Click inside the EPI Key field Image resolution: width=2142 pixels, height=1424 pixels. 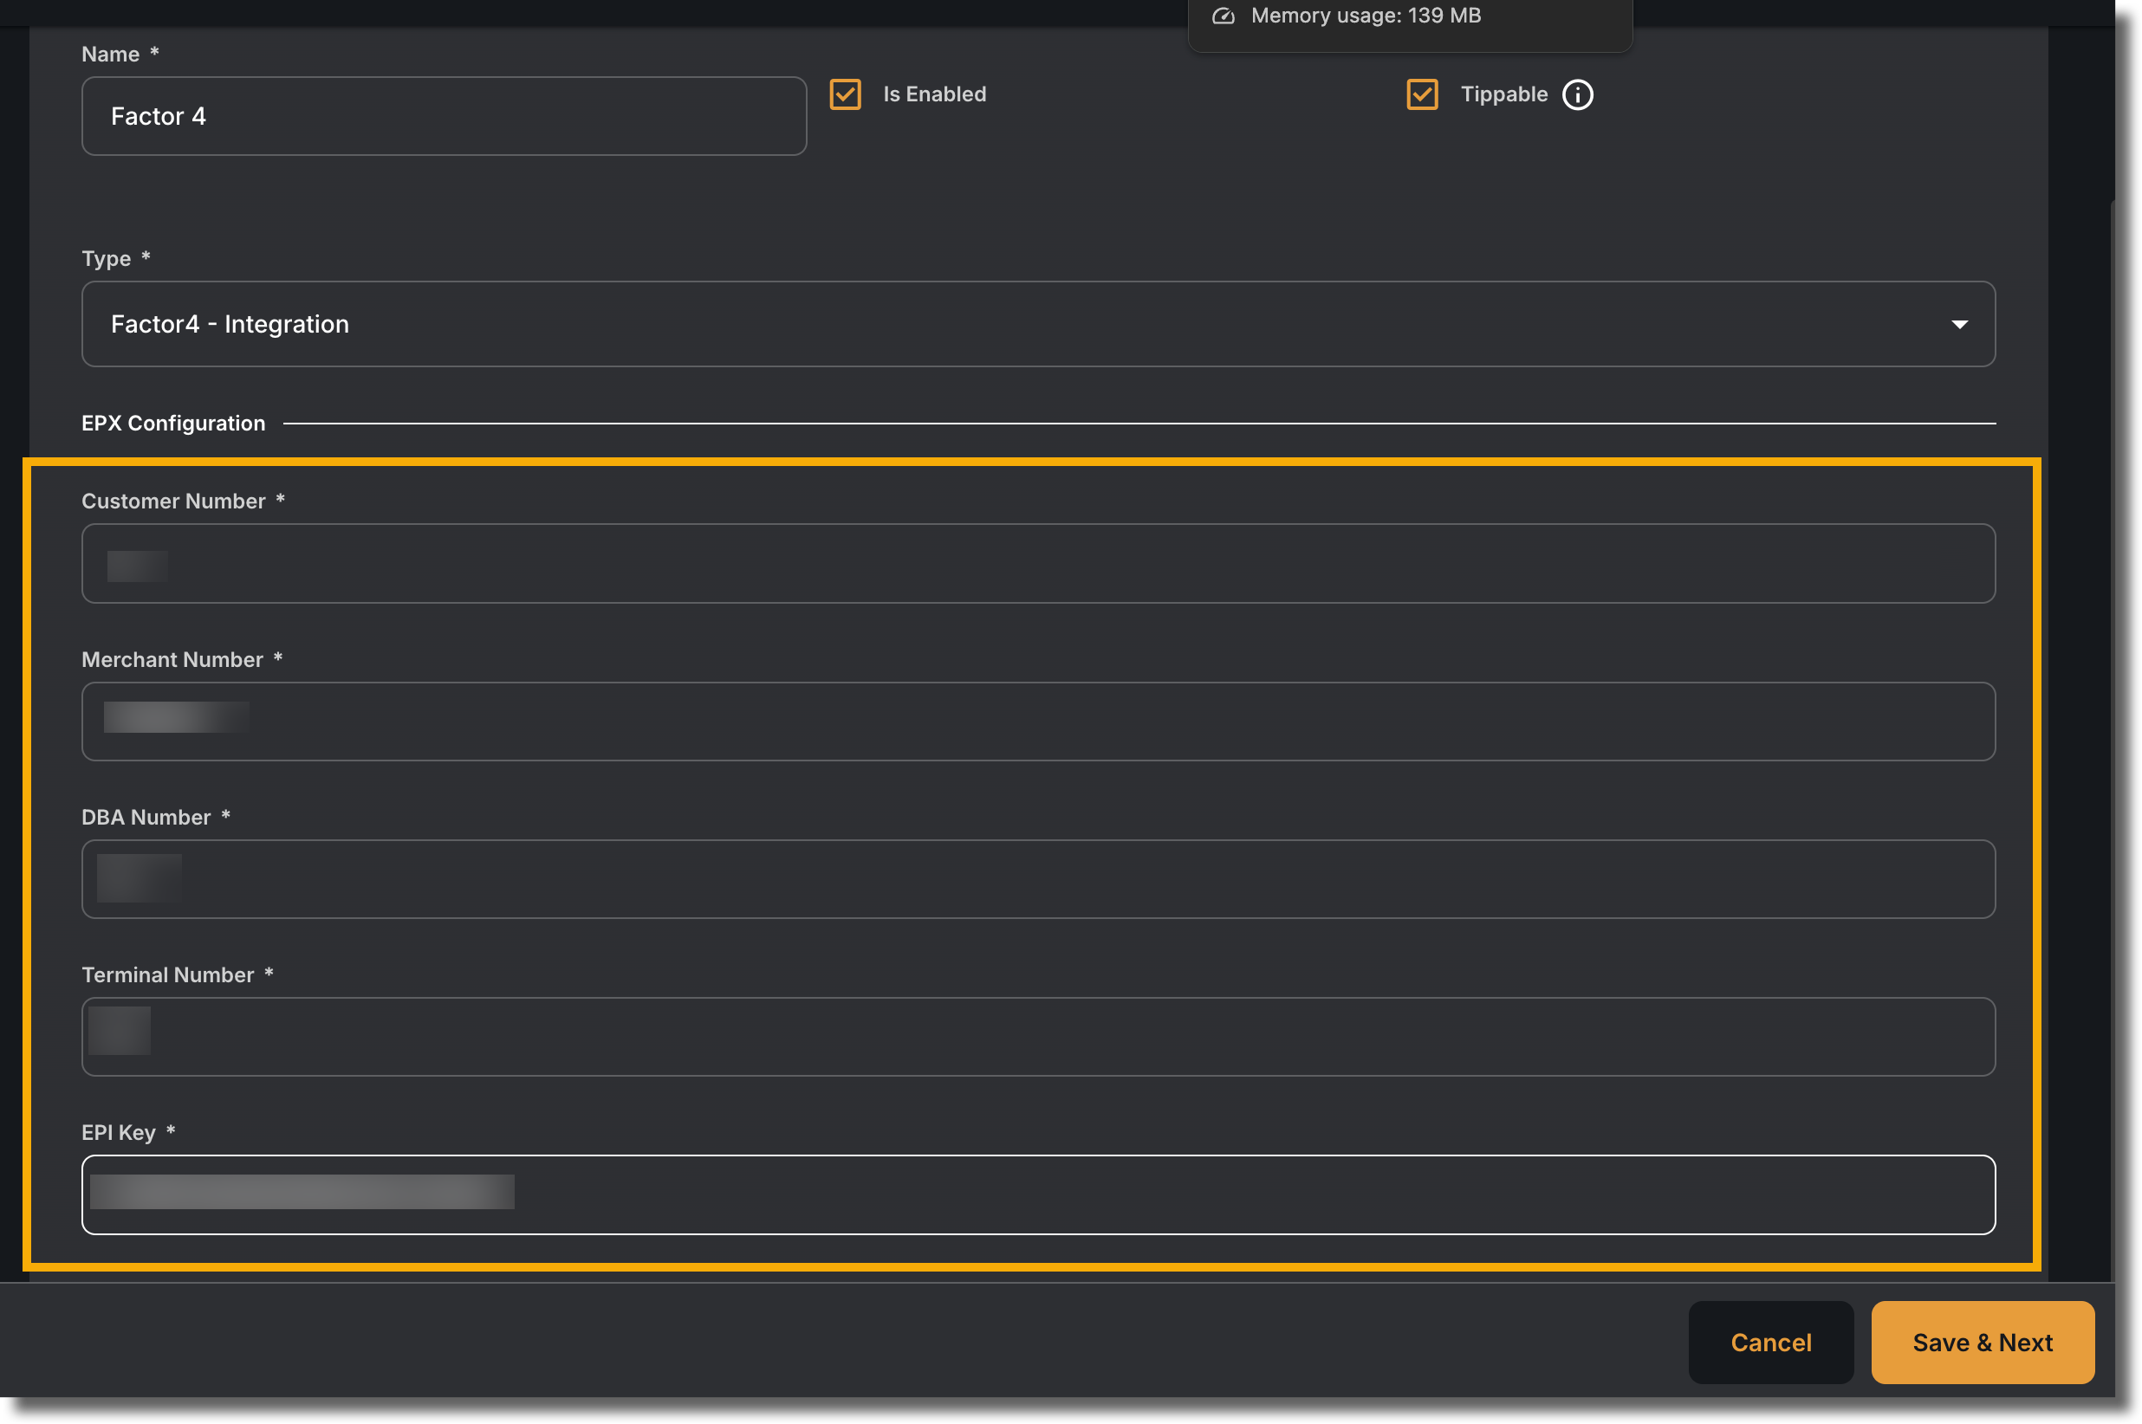(x=1037, y=1194)
